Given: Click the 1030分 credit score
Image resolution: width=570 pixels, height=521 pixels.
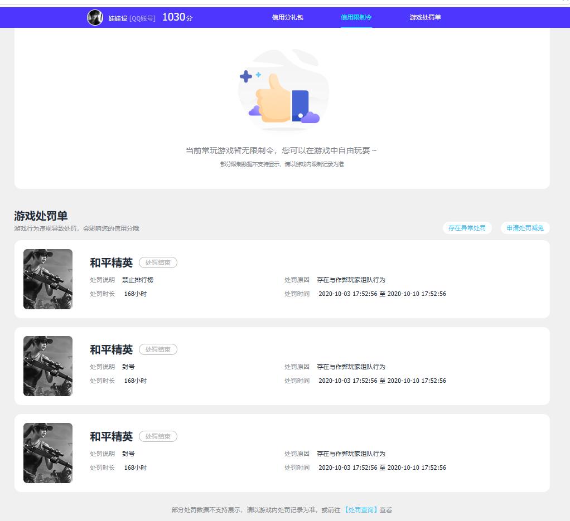Looking at the screenshot, I should 177,17.
